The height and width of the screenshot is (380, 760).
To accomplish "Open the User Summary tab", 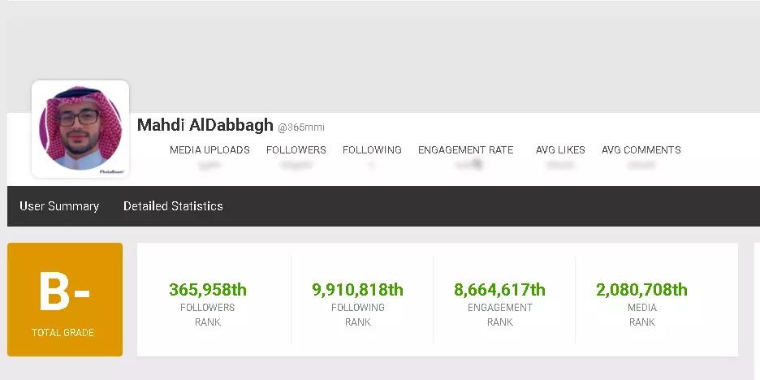I will pyautogui.click(x=59, y=206).
